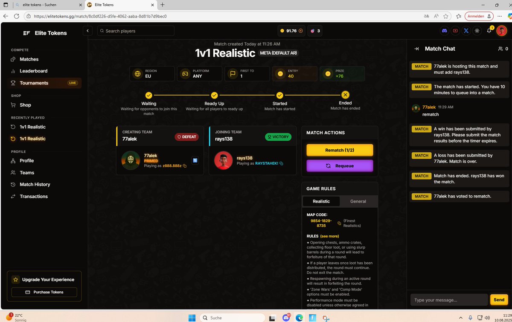Screen dimensions: 512x322
Task: Reload the page with the refresh icon
Action: pyautogui.click(x=16, y=16)
